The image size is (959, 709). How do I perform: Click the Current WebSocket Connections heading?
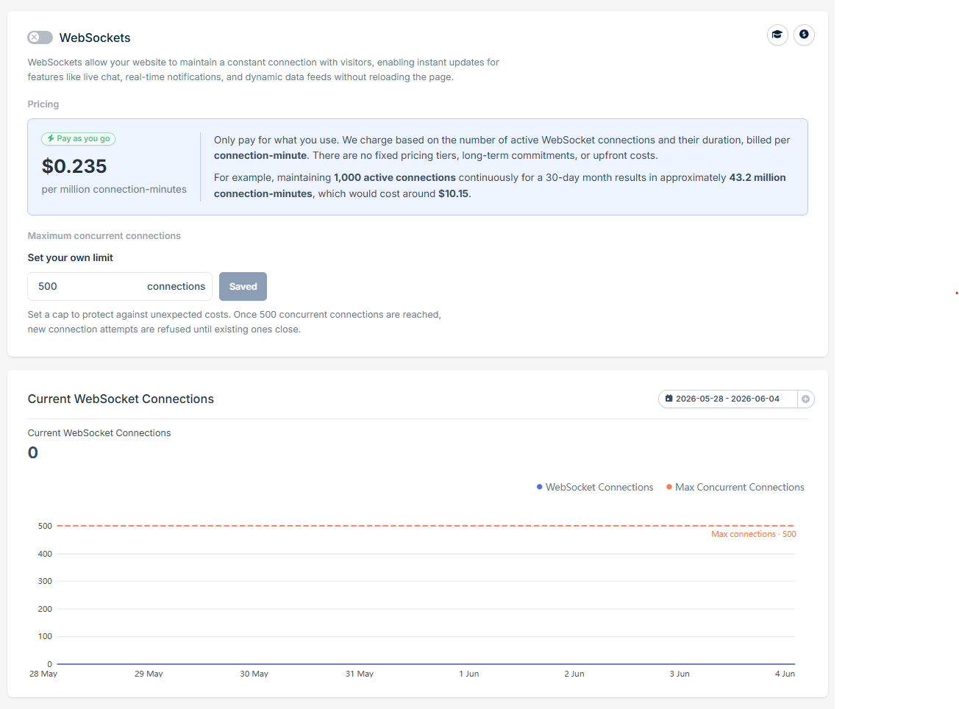coord(121,399)
